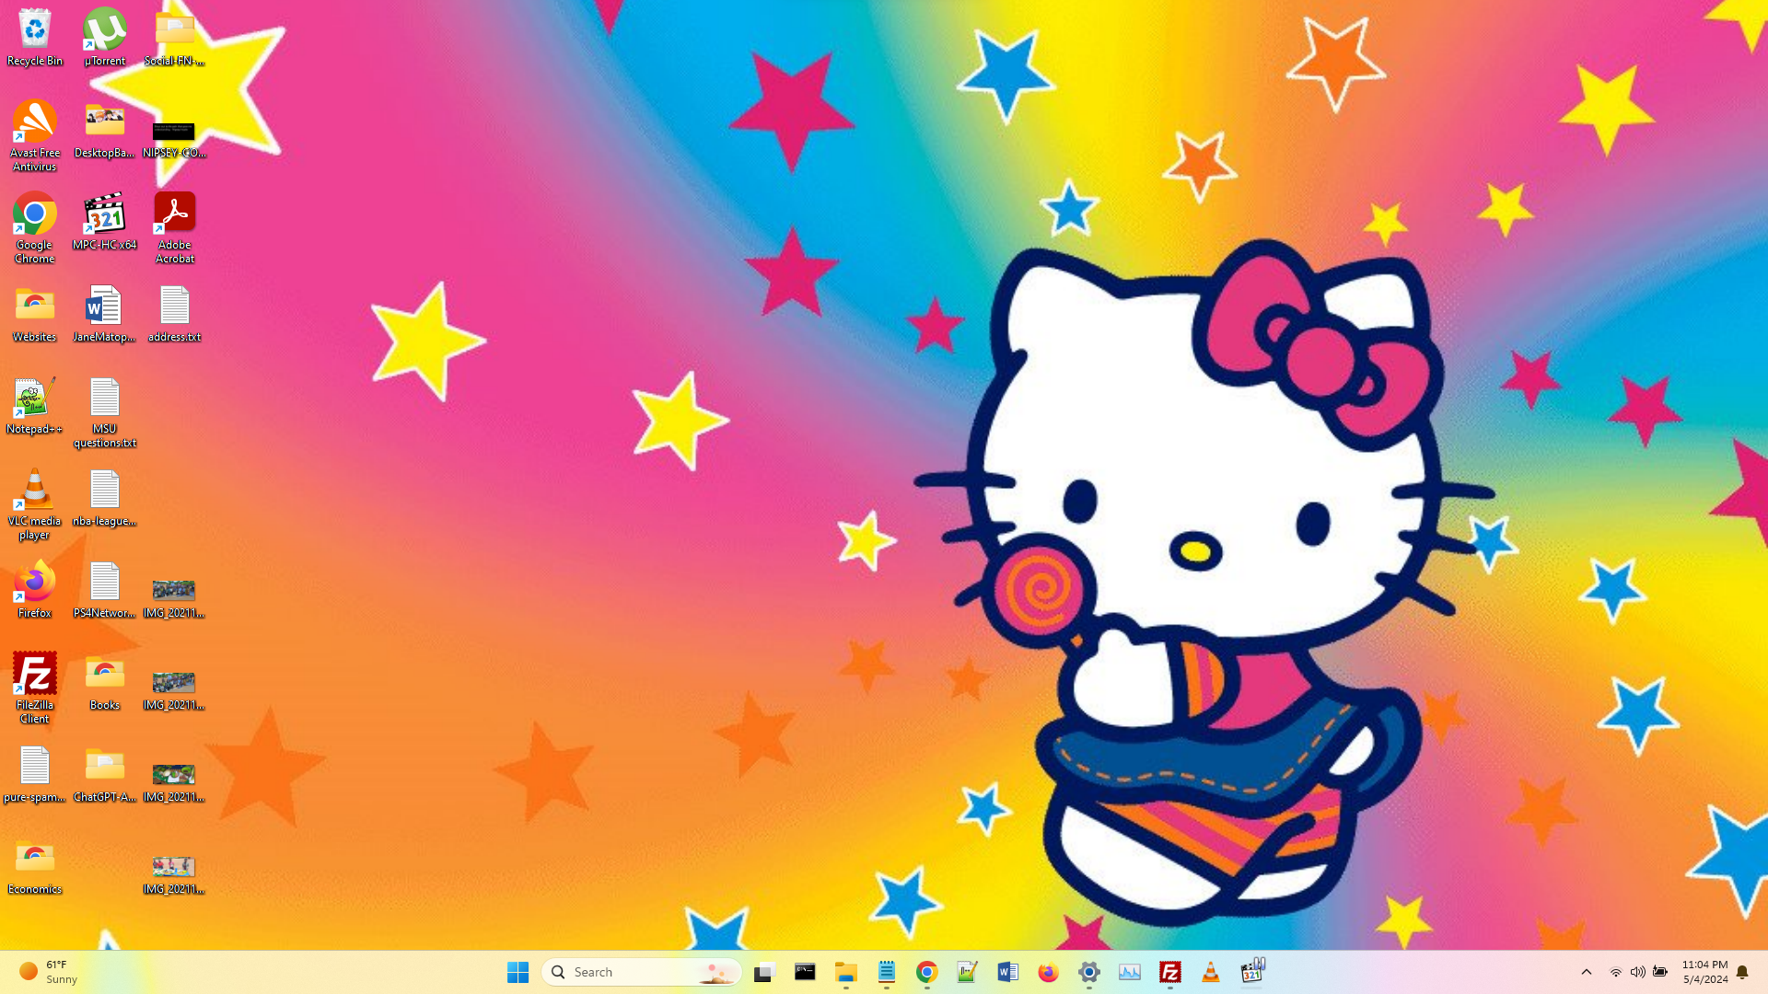The image size is (1768, 994).
Task: Select the Websites folder on the desktop
Action: tap(35, 314)
